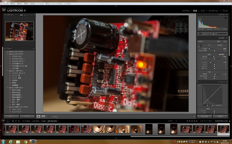Set tool strip adjustment brush slider

click(x=222, y=34)
